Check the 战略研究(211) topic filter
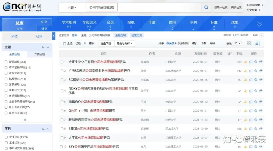 coord(6,79)
